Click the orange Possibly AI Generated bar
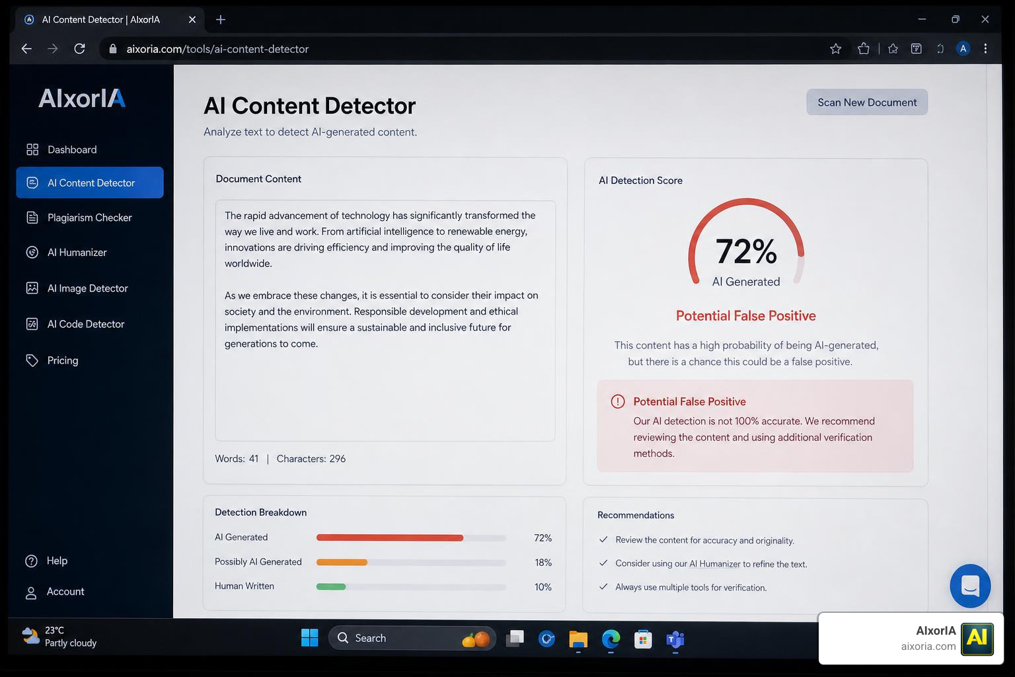The image size is (1015, 677). 342,563
